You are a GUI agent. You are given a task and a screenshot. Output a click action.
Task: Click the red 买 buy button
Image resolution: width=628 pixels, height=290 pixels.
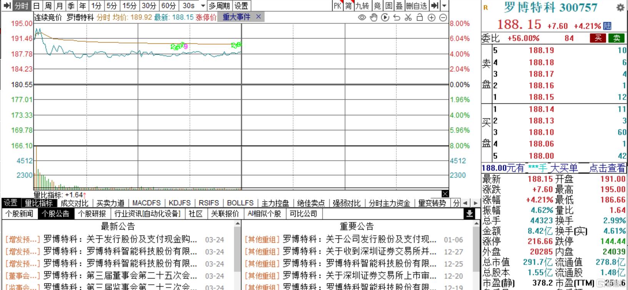click(x=598, y=38)
